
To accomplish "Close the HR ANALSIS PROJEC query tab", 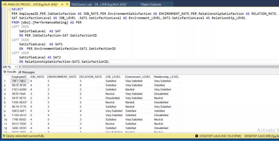I will (x=67, y=4).
